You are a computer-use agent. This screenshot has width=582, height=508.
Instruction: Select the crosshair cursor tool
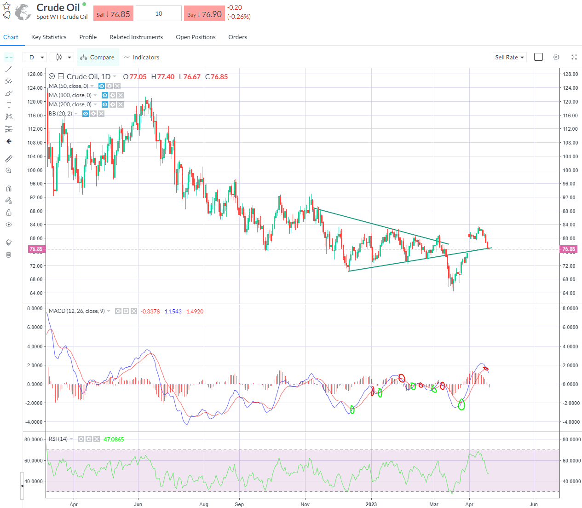click(x=9, y=57)
